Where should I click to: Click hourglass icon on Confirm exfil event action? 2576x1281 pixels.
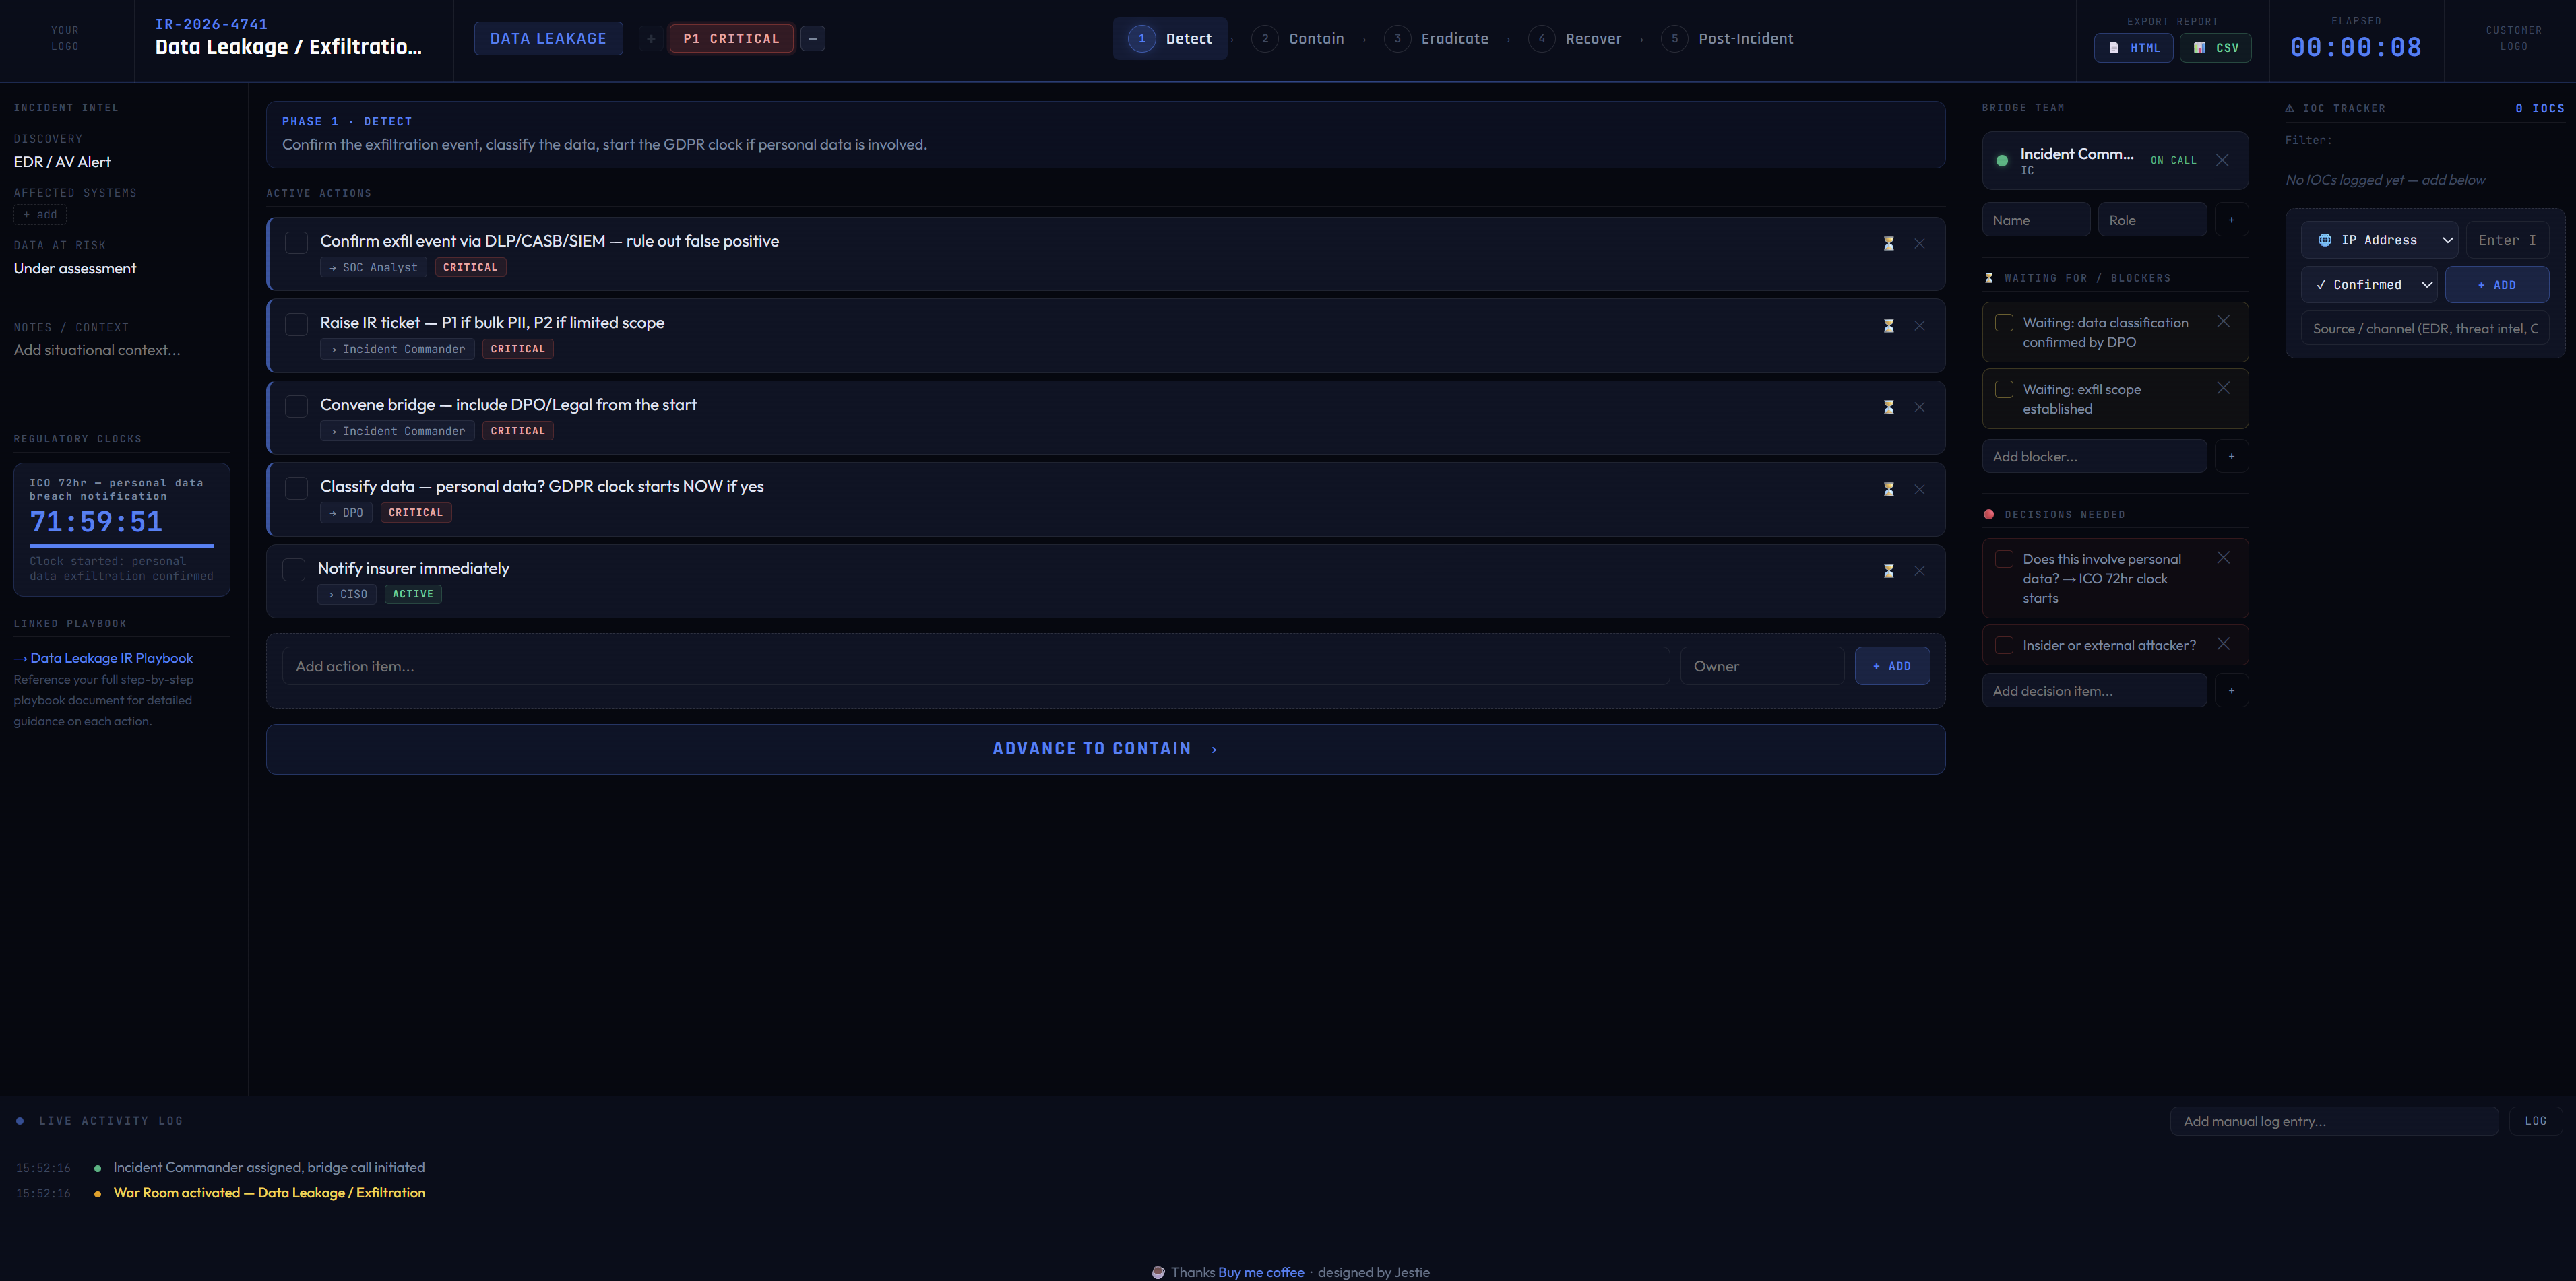click(1888, 244)
